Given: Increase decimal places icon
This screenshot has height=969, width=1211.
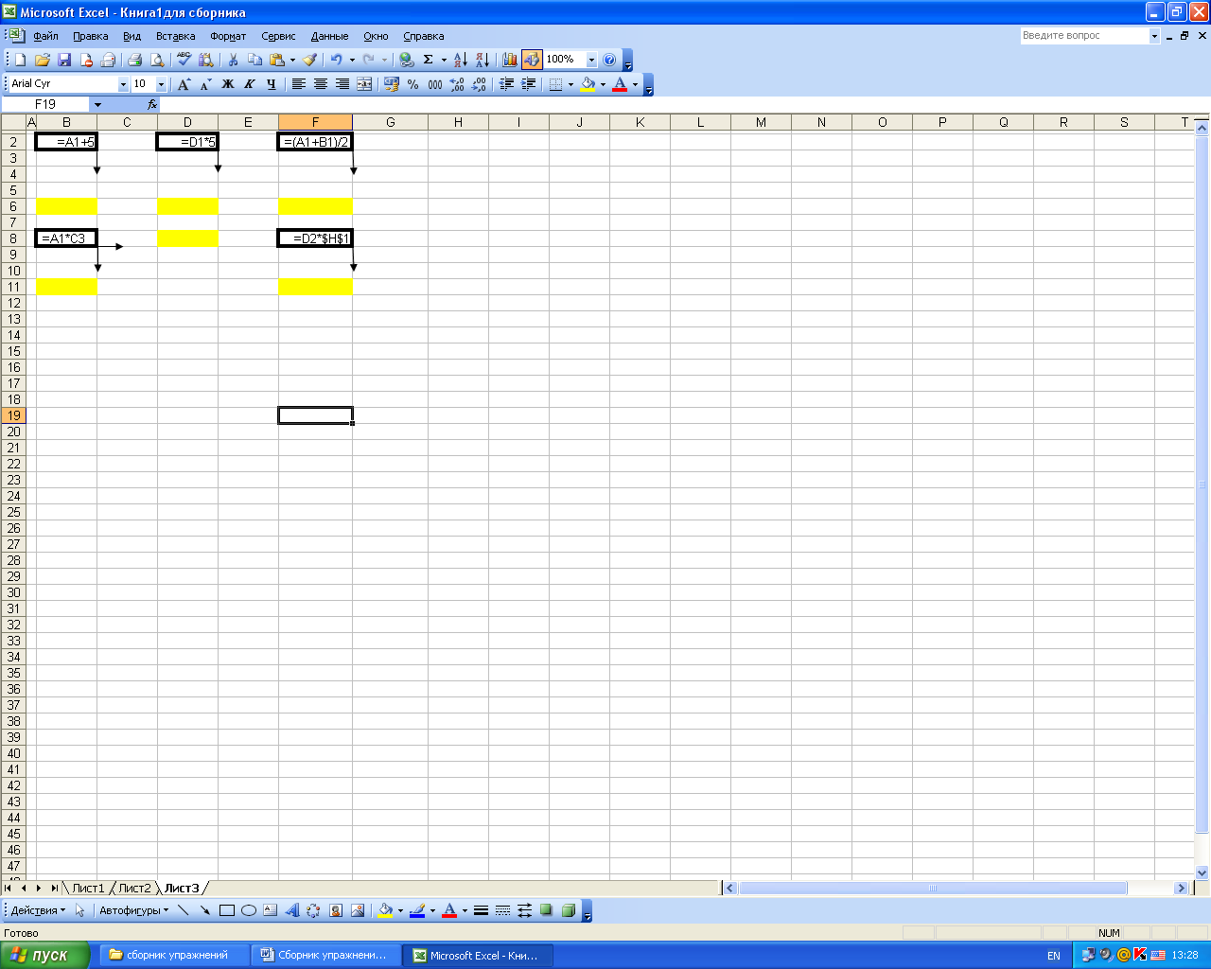Looking at the screenshot, I should [457, 84].
